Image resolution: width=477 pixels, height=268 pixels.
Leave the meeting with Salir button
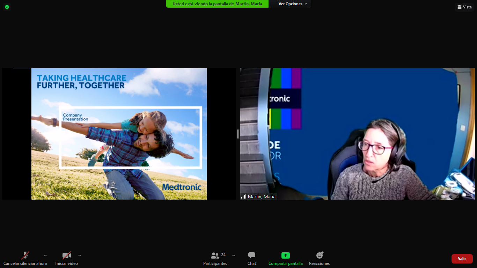click(462, 259)
